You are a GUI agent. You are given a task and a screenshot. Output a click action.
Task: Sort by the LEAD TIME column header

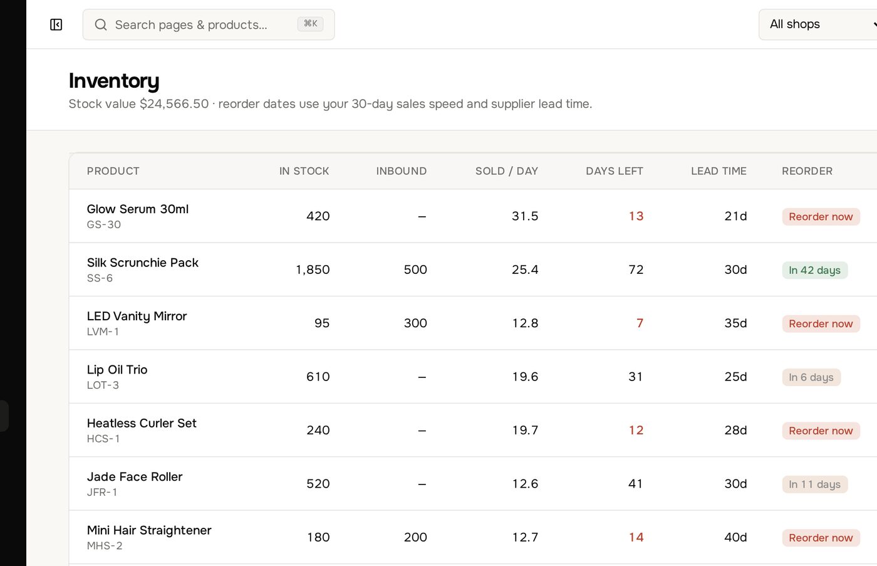(719, 171)
